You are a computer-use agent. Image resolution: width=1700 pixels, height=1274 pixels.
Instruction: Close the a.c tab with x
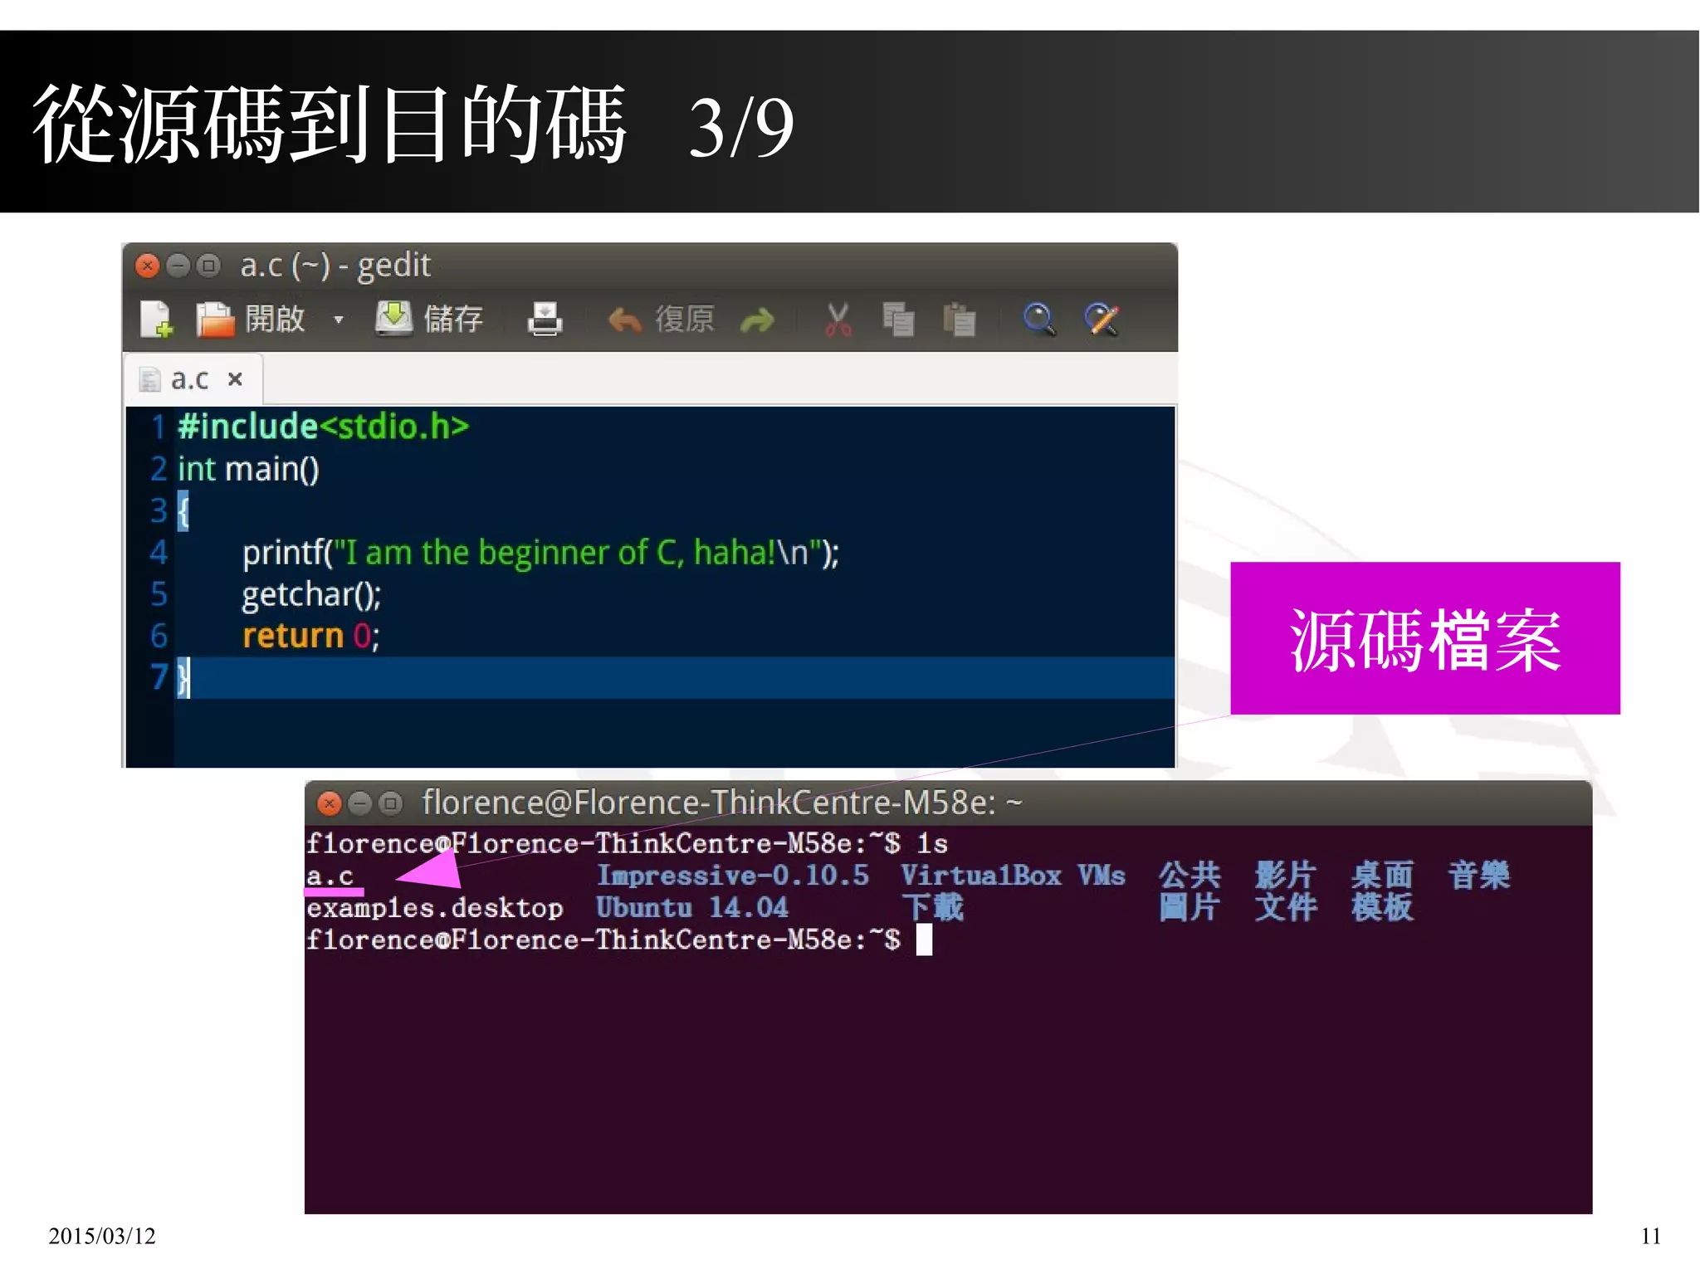[x=235, y=379]
